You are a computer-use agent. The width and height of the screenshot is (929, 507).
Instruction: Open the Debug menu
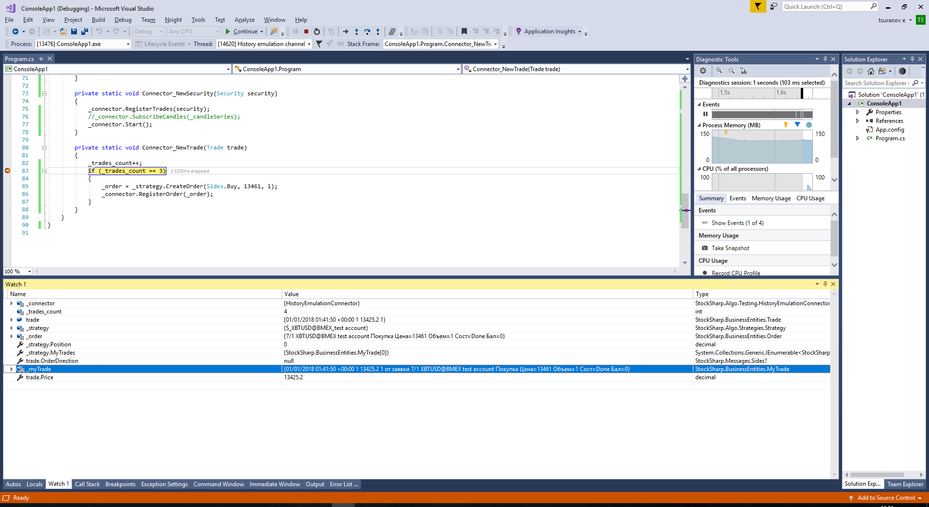[123, 20]
